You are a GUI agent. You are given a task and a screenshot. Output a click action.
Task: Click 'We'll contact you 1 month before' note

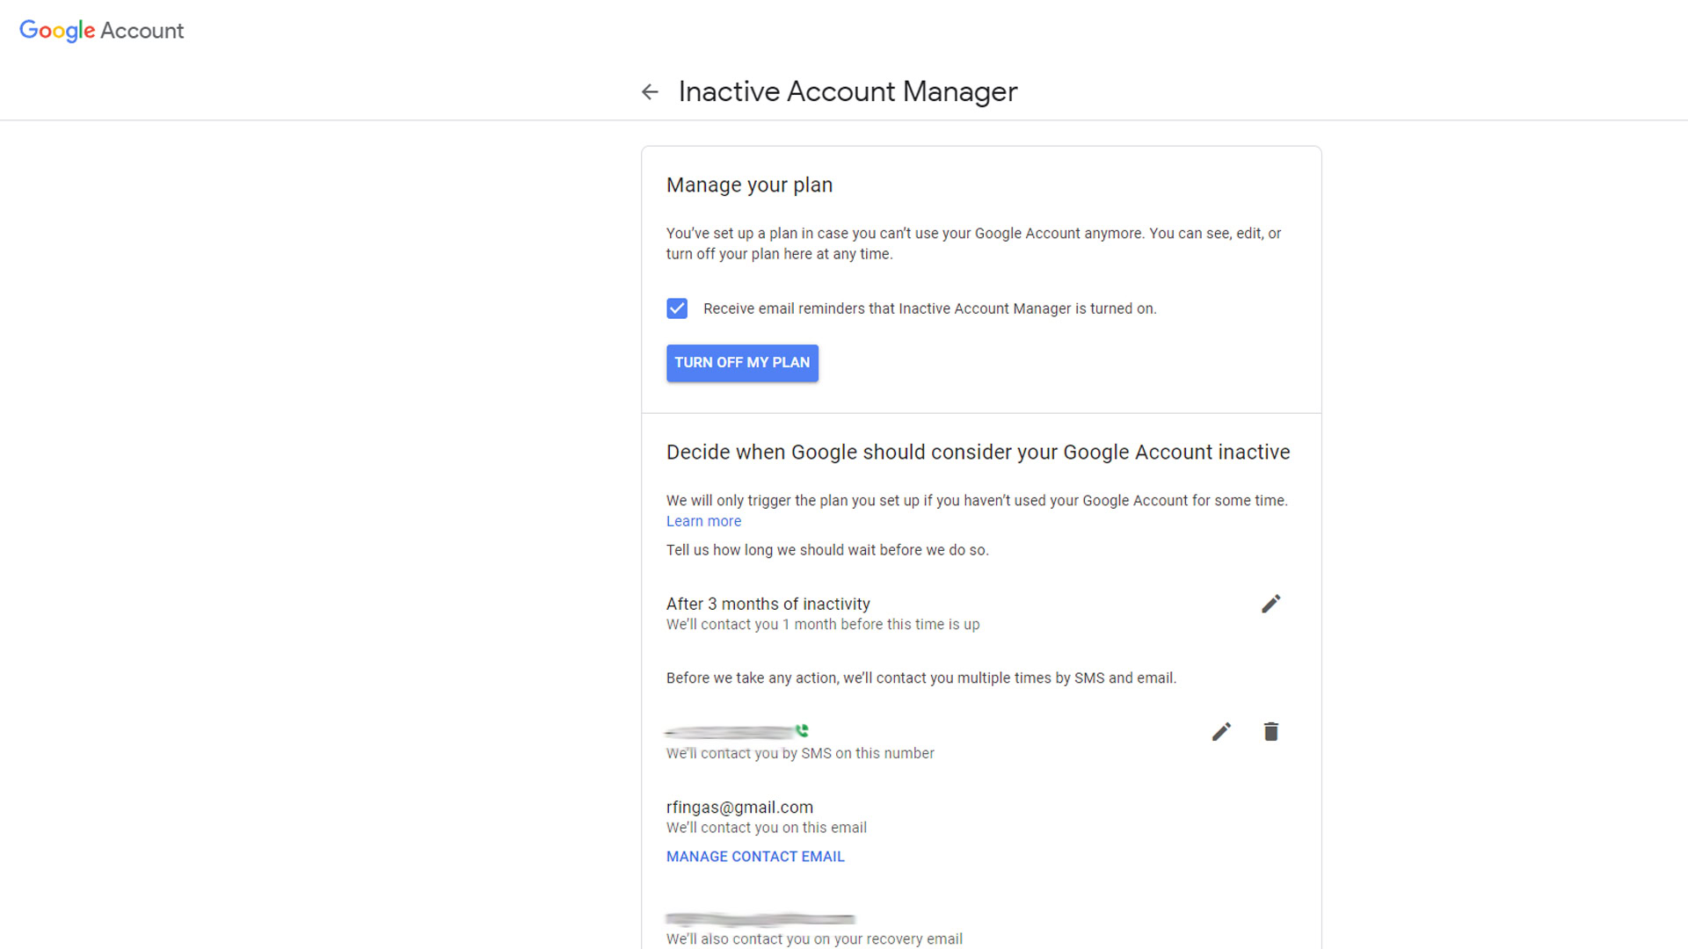[x=822, y=625]
